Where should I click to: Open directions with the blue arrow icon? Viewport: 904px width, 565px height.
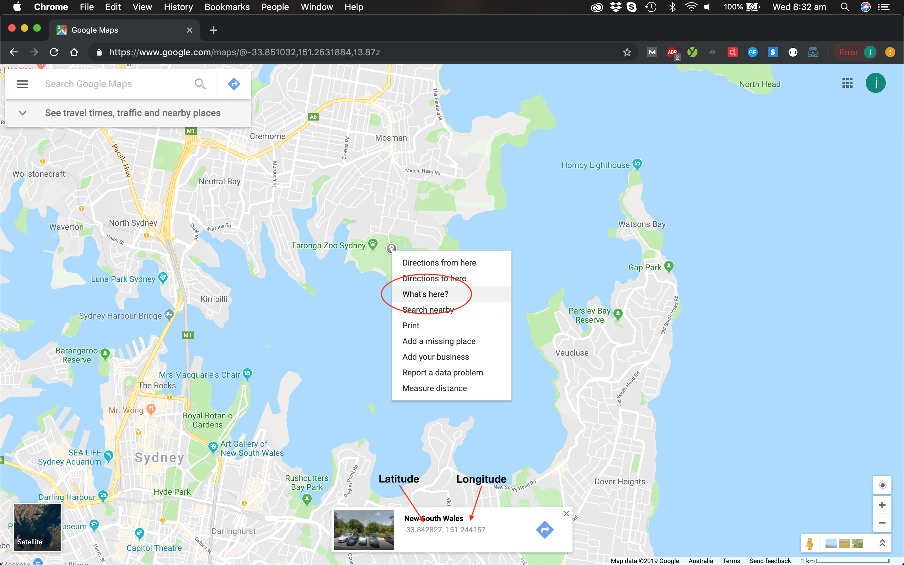point(234,84)
